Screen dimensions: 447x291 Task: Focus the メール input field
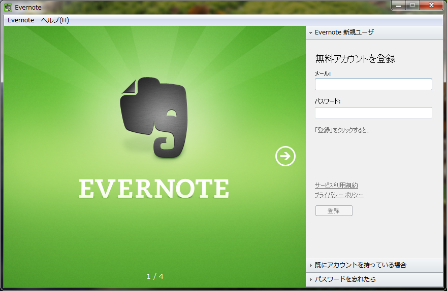click(373, 85)
